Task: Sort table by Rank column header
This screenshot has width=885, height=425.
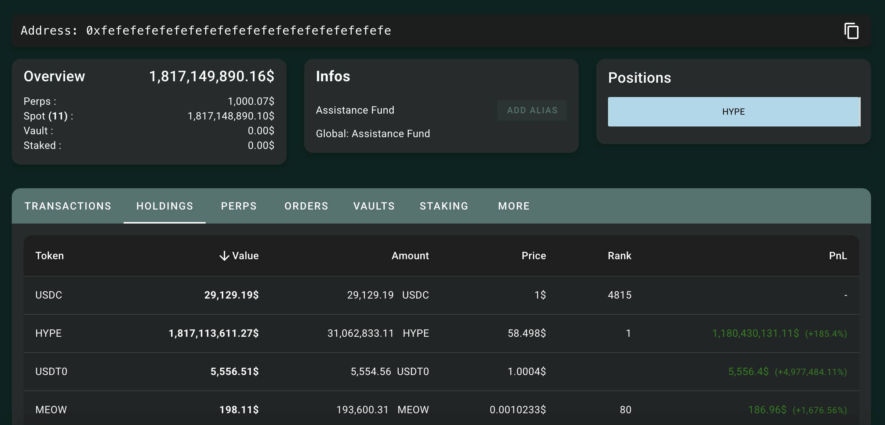Action: [619, 256]
